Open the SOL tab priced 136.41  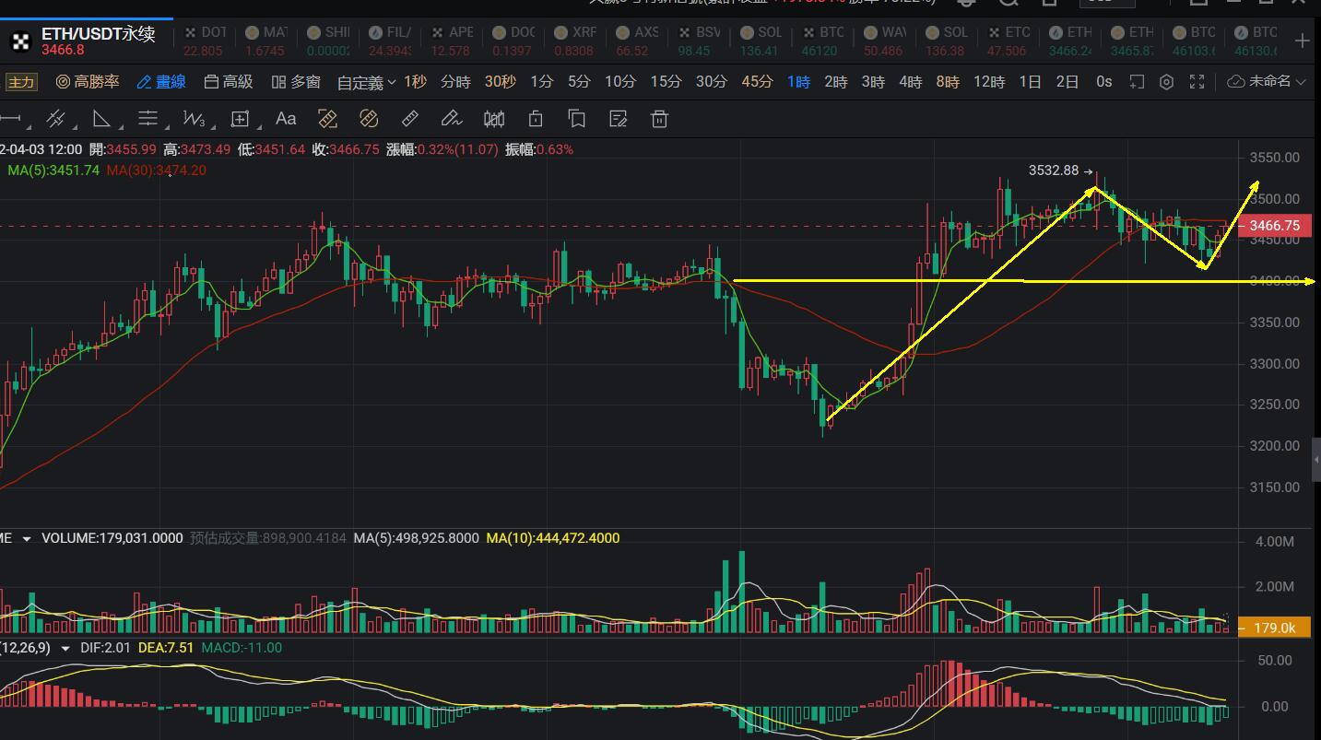761,41
